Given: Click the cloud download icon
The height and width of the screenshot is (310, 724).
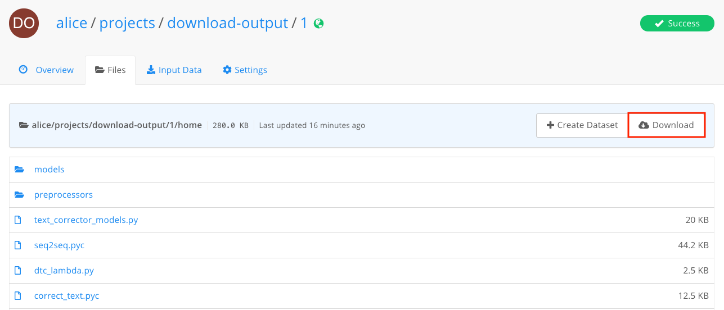Looking at the screenshot, I should click(x=644, y=125).
